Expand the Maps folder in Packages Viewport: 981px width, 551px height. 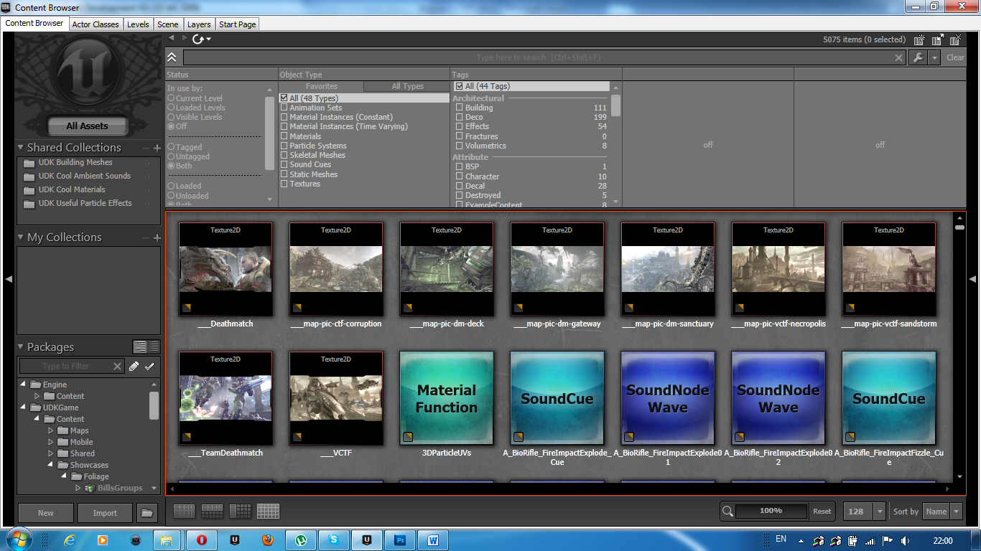tap(51, 430)
